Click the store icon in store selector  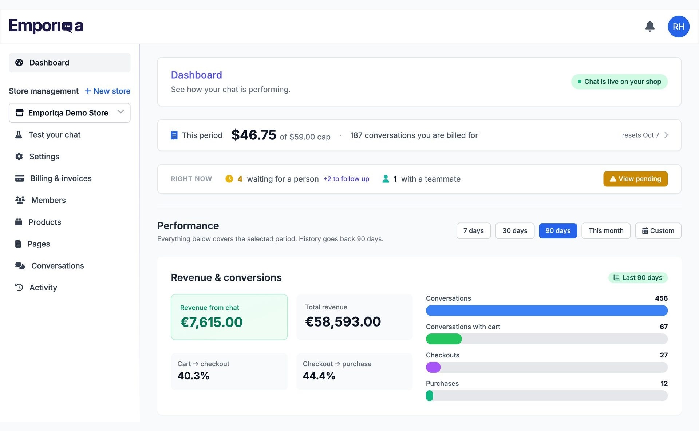pyautogui.click(x=20, y=113)
